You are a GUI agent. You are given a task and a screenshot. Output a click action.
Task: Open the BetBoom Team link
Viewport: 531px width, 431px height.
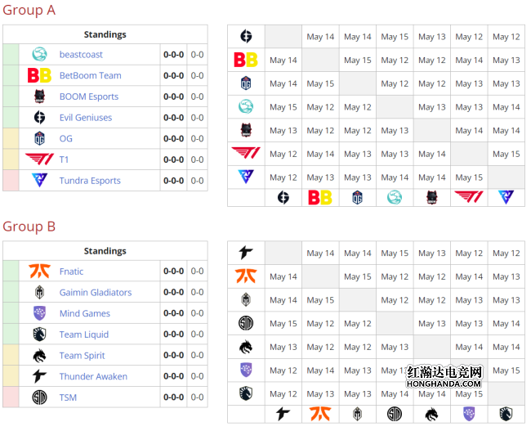91,75
